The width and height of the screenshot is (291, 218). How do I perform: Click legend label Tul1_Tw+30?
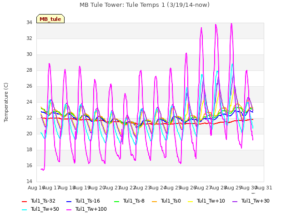pyautogui.click(x=256, y=201)
